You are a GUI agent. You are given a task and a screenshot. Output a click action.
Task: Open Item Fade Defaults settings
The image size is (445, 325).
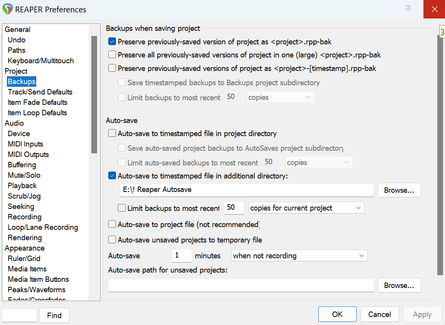(x=37, y=102)
